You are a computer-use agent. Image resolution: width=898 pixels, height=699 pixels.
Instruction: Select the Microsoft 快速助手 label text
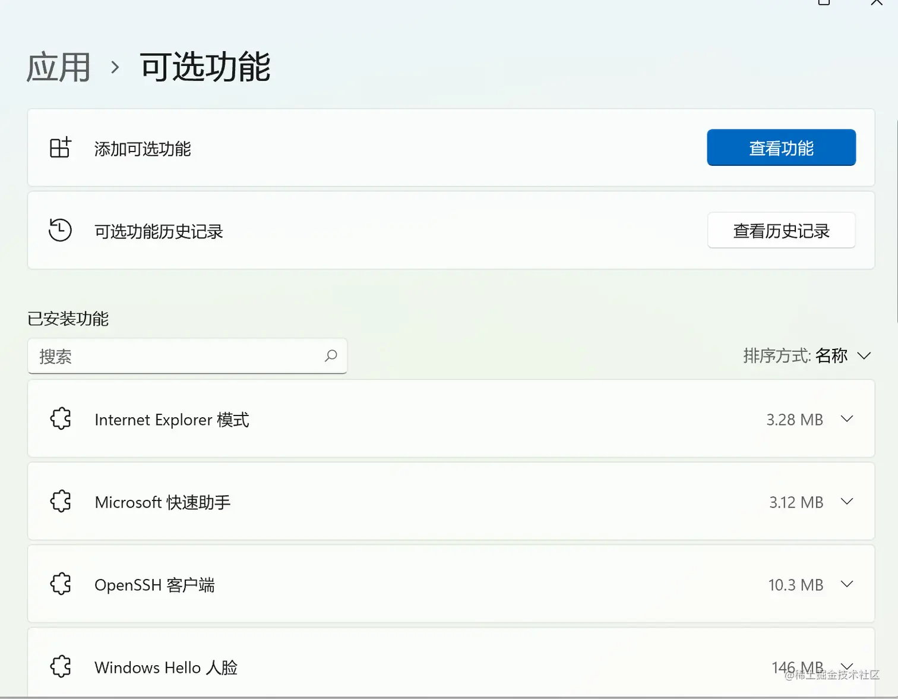[x=162, y=502]
